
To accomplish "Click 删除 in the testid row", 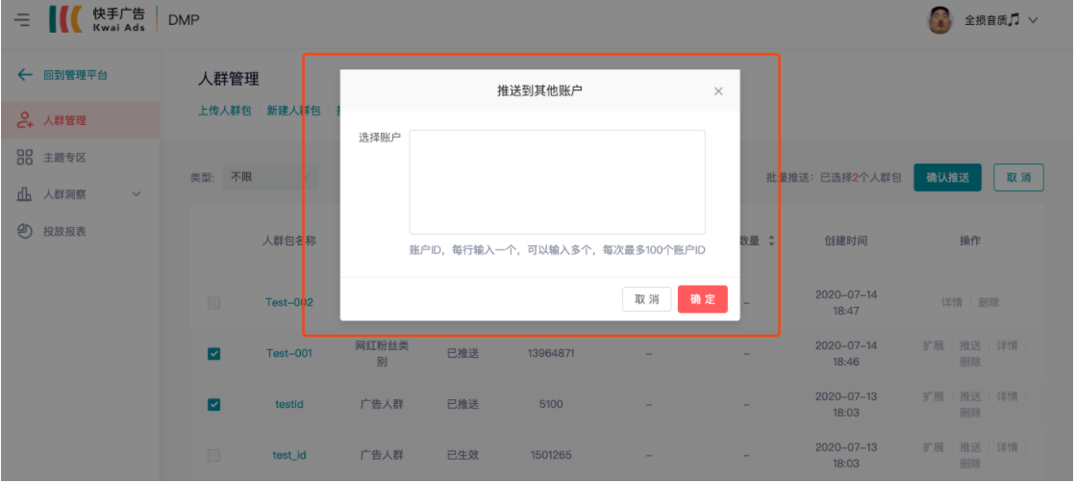I will point(970,413).
